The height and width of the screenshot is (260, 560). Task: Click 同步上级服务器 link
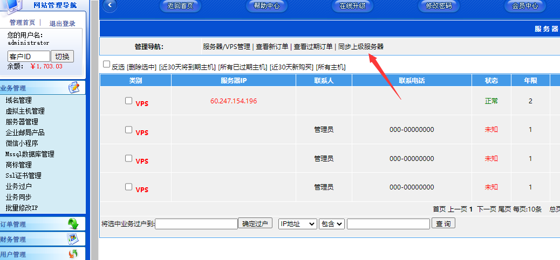point(360,47)
